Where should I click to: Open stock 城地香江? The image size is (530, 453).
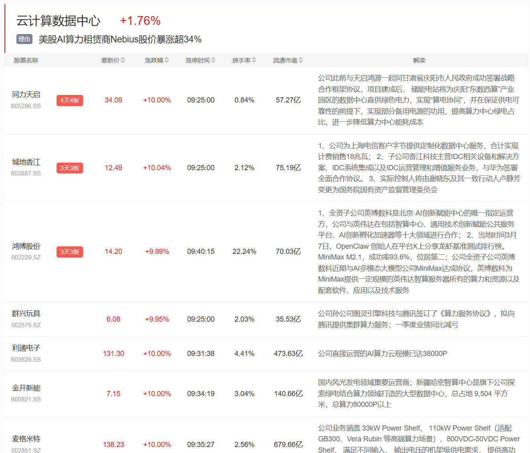[26, 162]
